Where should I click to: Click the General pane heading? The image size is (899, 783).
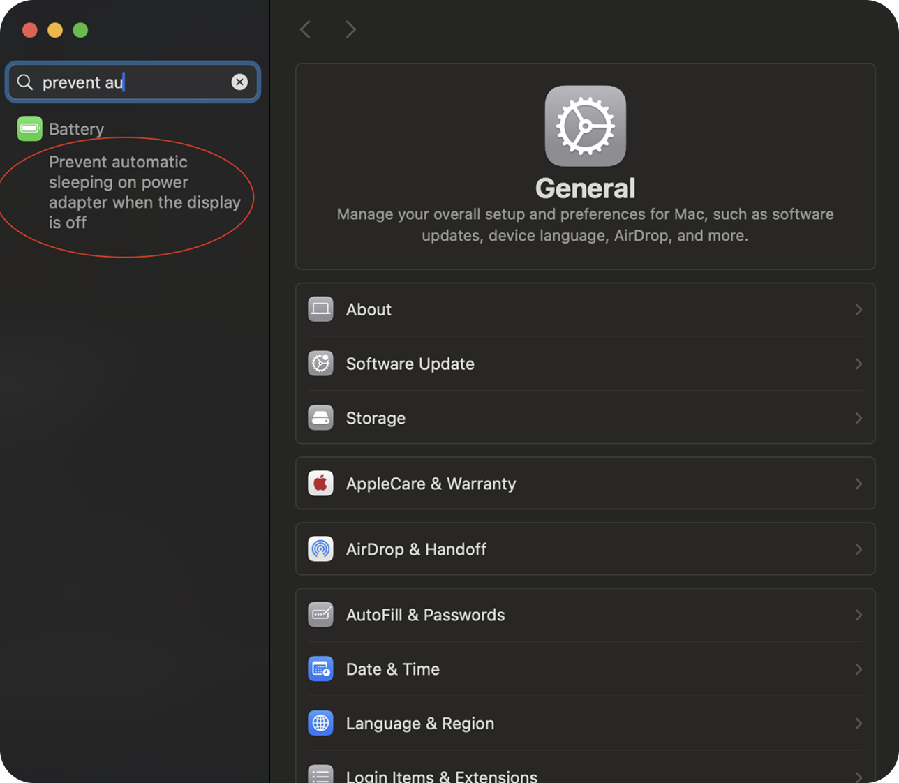pyautogui.click(x=586, y=188)
